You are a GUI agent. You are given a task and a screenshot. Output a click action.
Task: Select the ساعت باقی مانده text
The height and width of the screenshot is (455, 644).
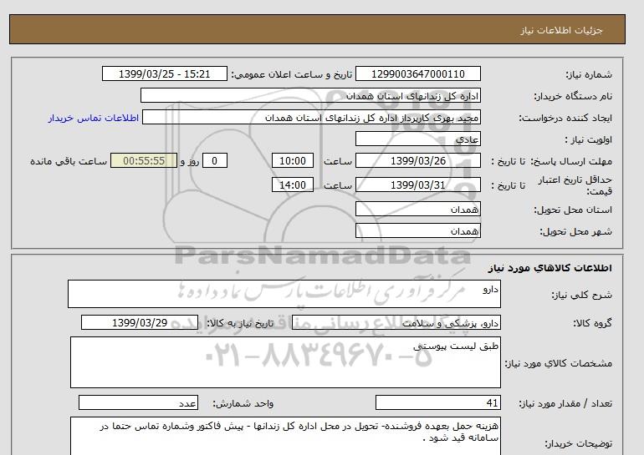pos(69,161)
